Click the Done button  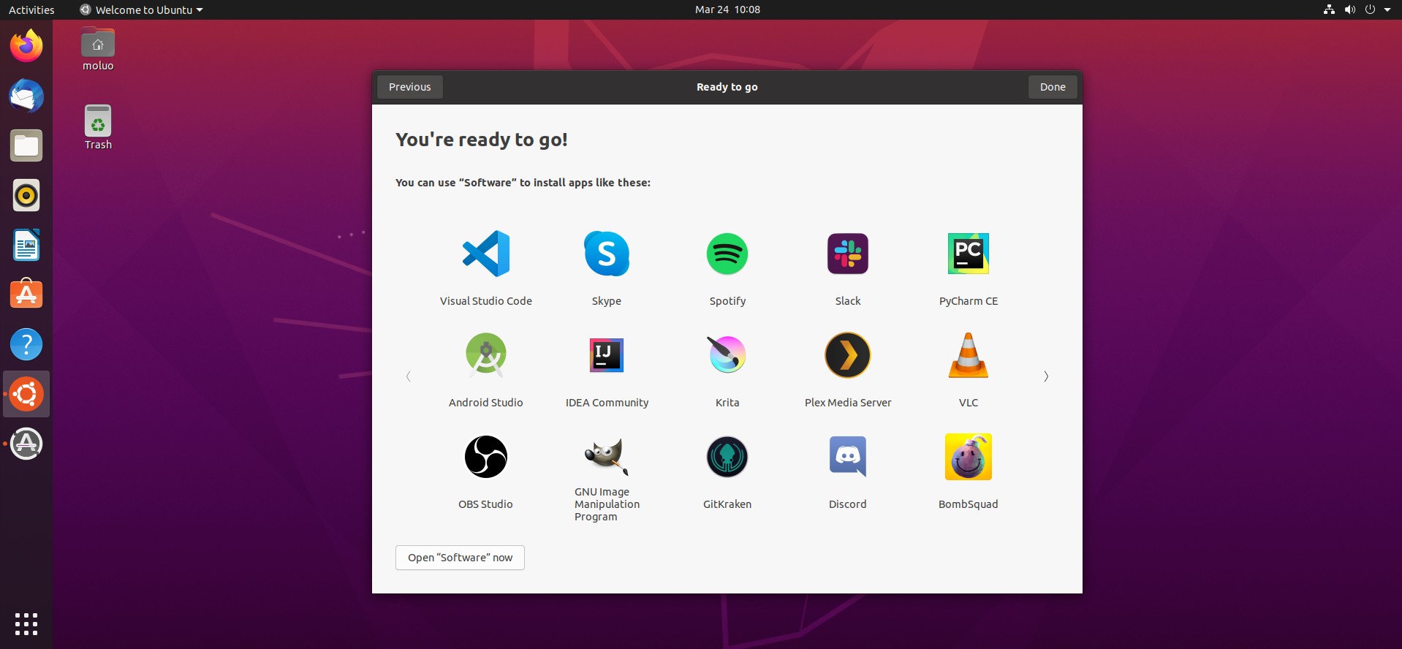[x=1053, y=87]
